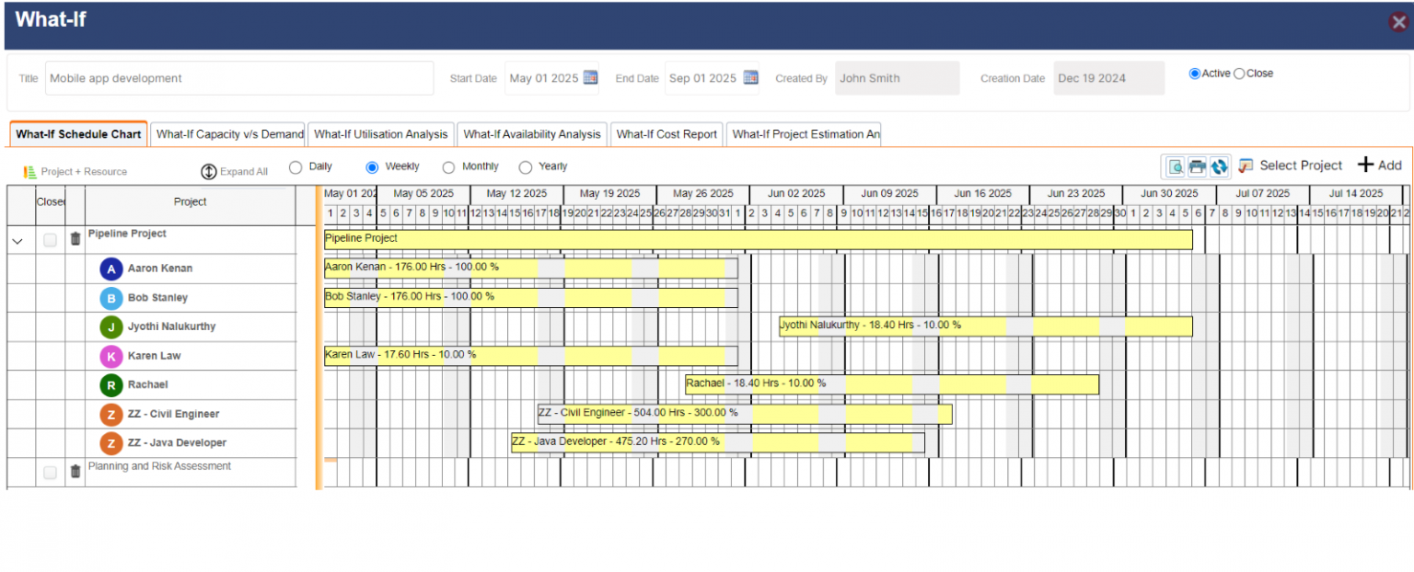Collapse the Pipeline Project resource list
1414x572 pixels.
pos(17,239)
